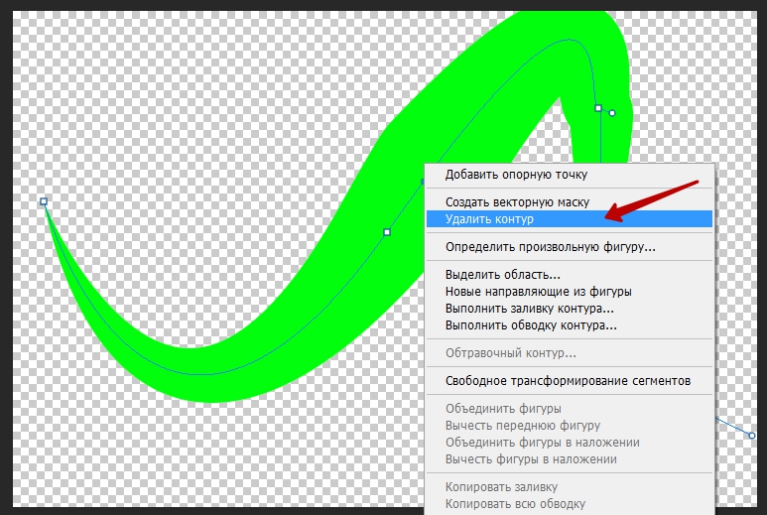This screenshot has width=767, height=515.
Task: Click round direction handle beside top anchor
Action: tap(612, 113)
